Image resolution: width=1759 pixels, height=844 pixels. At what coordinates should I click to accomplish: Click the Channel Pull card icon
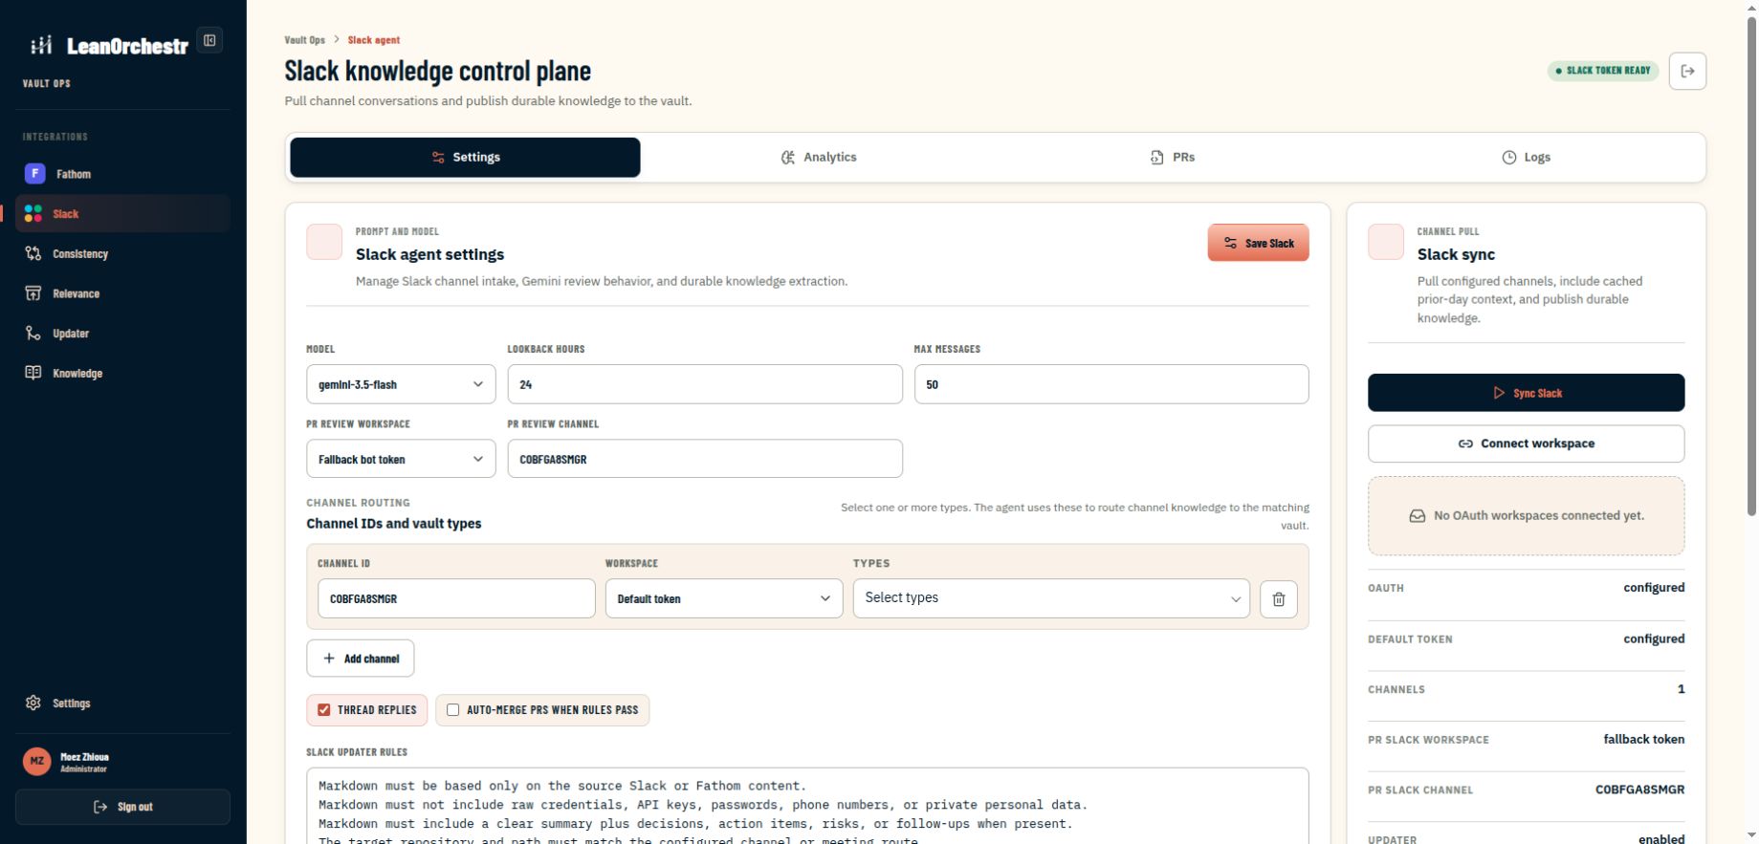point(1386,242)
